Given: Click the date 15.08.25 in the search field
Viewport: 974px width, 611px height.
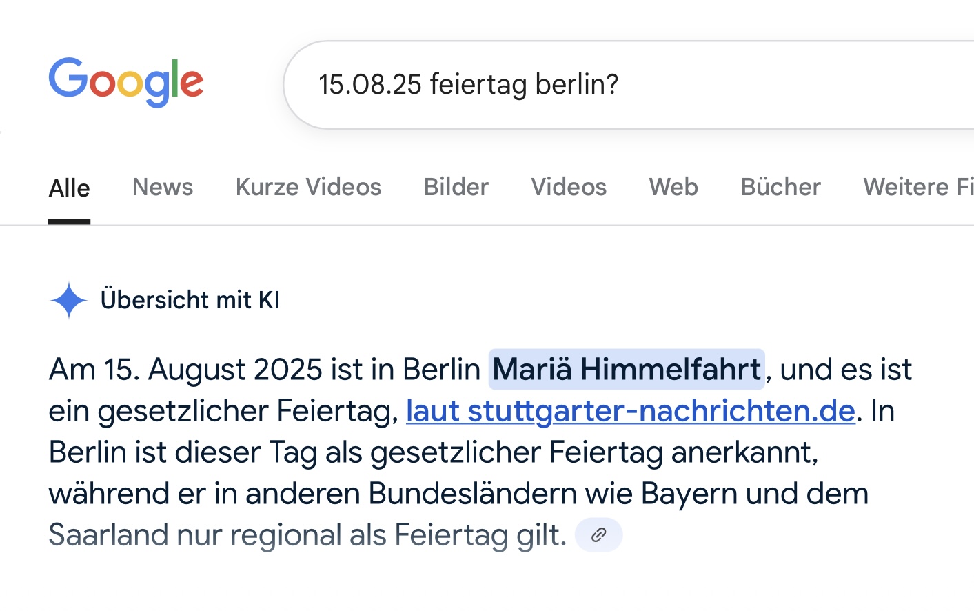Looking at the screenshot, I should (369, 84).
